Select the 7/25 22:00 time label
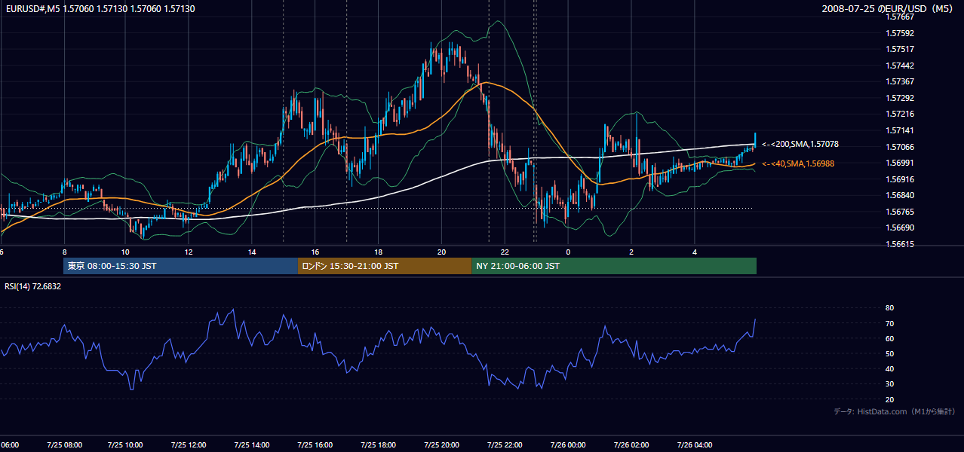This screenshot has width=964, height=452. click(x=505, y=444)
